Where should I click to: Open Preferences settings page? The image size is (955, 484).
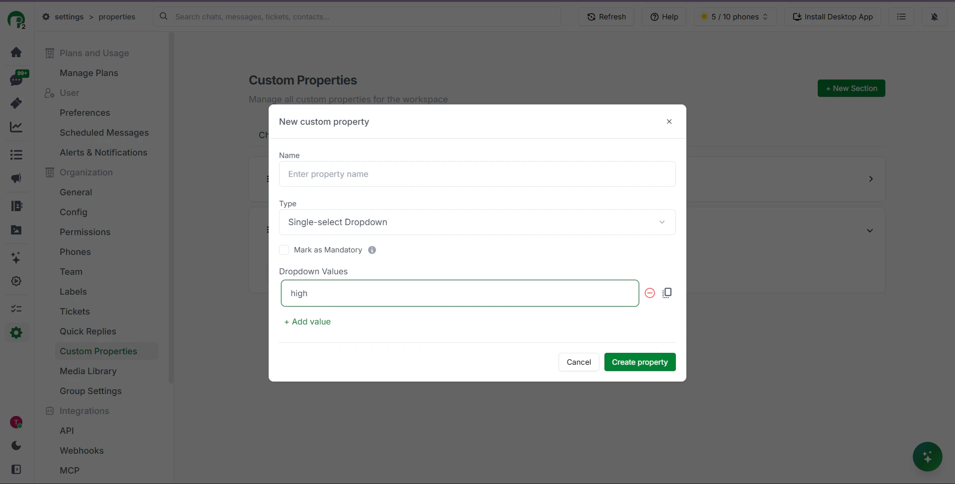[85, 113]
